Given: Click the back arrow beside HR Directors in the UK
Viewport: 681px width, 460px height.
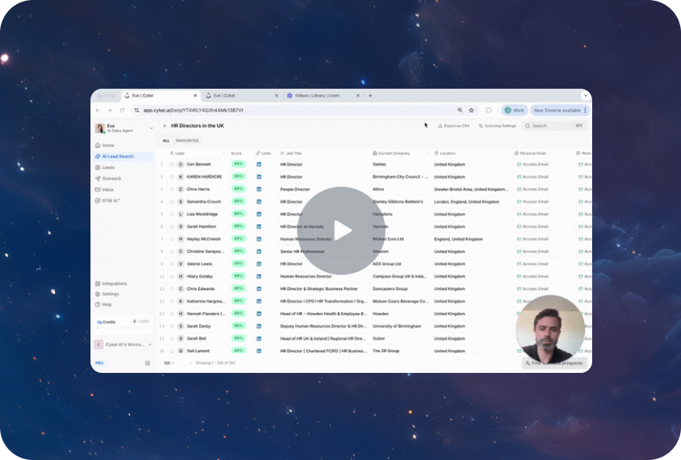Looking at the screenshot, I should 165,126.
